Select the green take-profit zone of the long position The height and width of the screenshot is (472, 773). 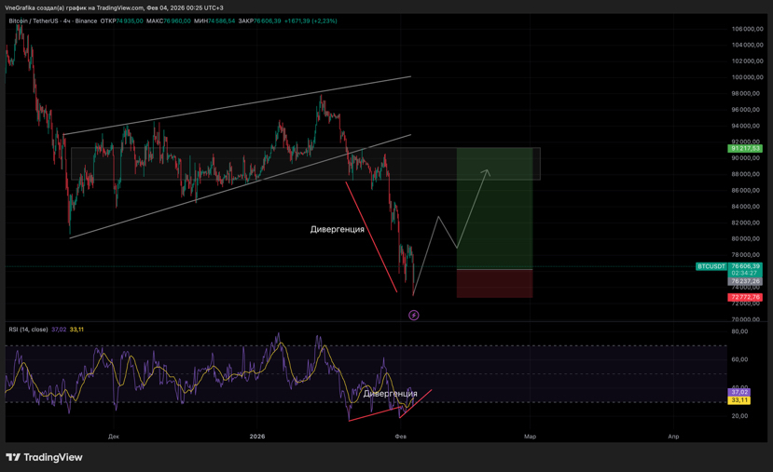(x=494, y=209)
